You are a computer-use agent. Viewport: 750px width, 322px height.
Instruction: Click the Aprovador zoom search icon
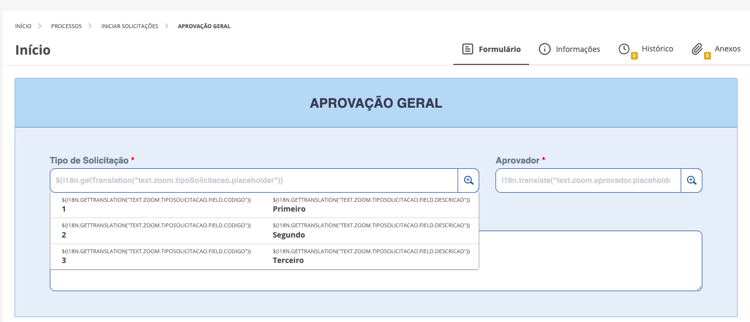click(x=691, y=180)
